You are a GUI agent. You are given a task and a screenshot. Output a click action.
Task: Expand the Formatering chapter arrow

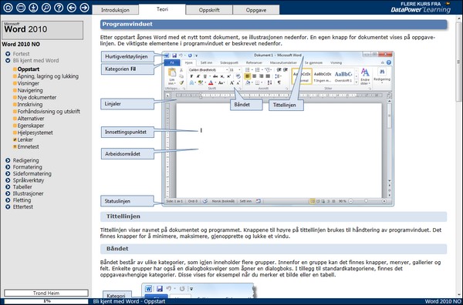(x=8, y=167)
